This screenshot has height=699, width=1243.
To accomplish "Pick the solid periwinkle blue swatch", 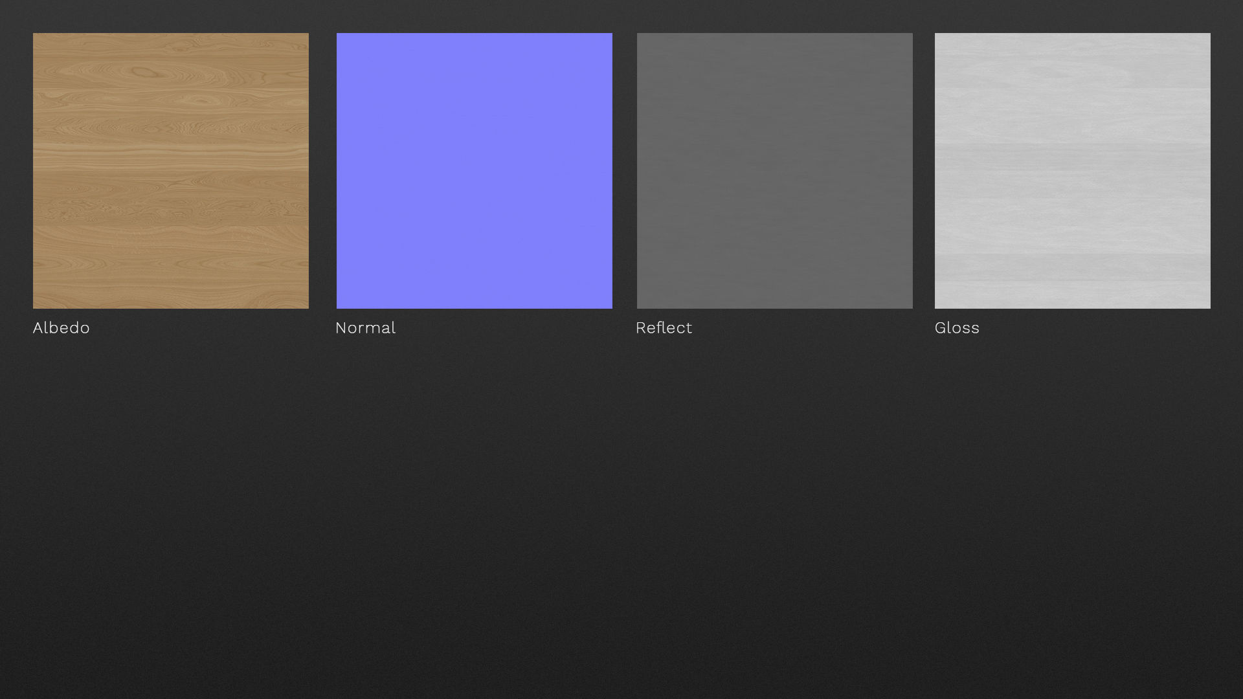I will coord(474,171).
